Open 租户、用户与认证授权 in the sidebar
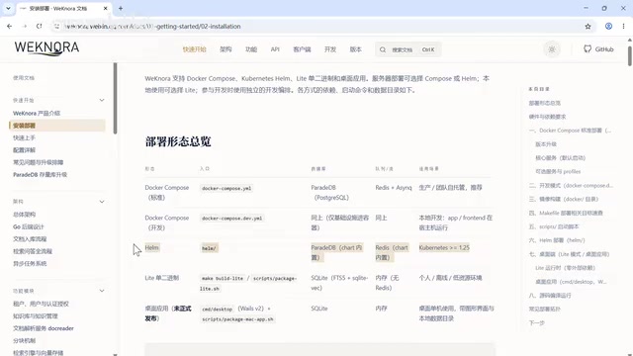Image resolution: width=633 pixels, height=356 pixels. click(x=41, y=304)
